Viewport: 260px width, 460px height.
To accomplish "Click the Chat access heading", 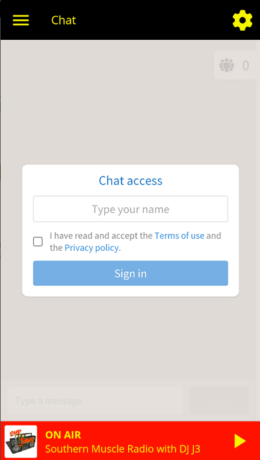I will point(131,180).
